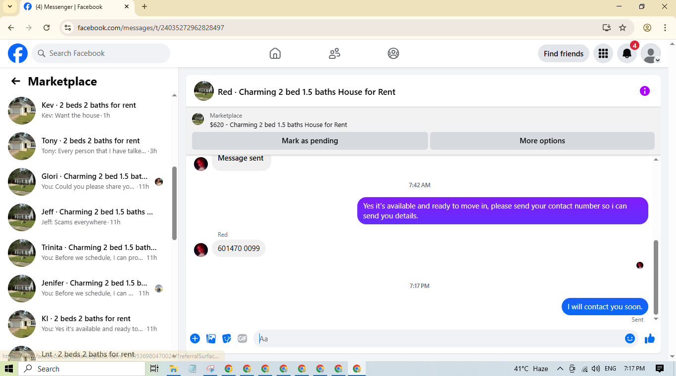The image size is (676, 376).
Task: Open File Explorer from the taskbar
Action: 174,369
